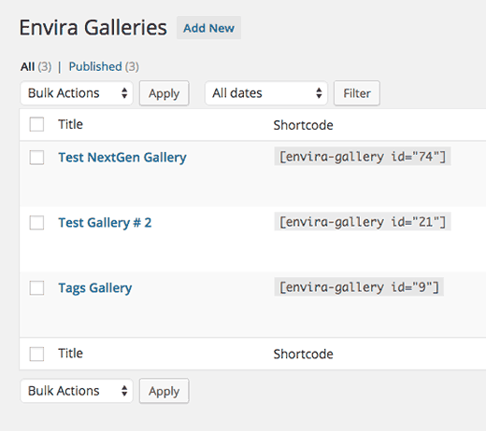Select the envira-gallery id="74" shortcode
This screenshot has height=431, width=486.
point(363,156)
